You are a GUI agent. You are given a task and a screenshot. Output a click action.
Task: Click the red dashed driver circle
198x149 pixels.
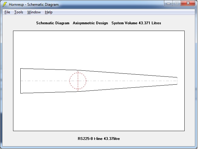(78, 81)
